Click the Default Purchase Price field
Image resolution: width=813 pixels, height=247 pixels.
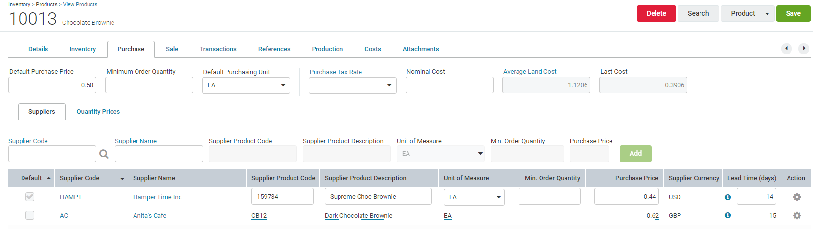point(52,85)
